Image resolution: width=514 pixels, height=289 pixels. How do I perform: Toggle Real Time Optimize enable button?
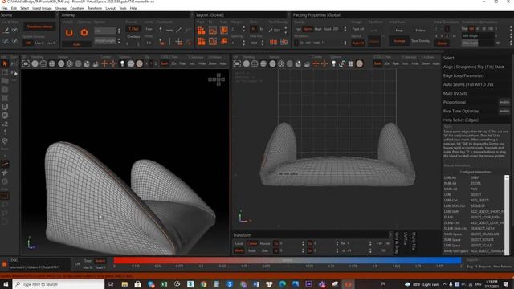pos(504,111)
